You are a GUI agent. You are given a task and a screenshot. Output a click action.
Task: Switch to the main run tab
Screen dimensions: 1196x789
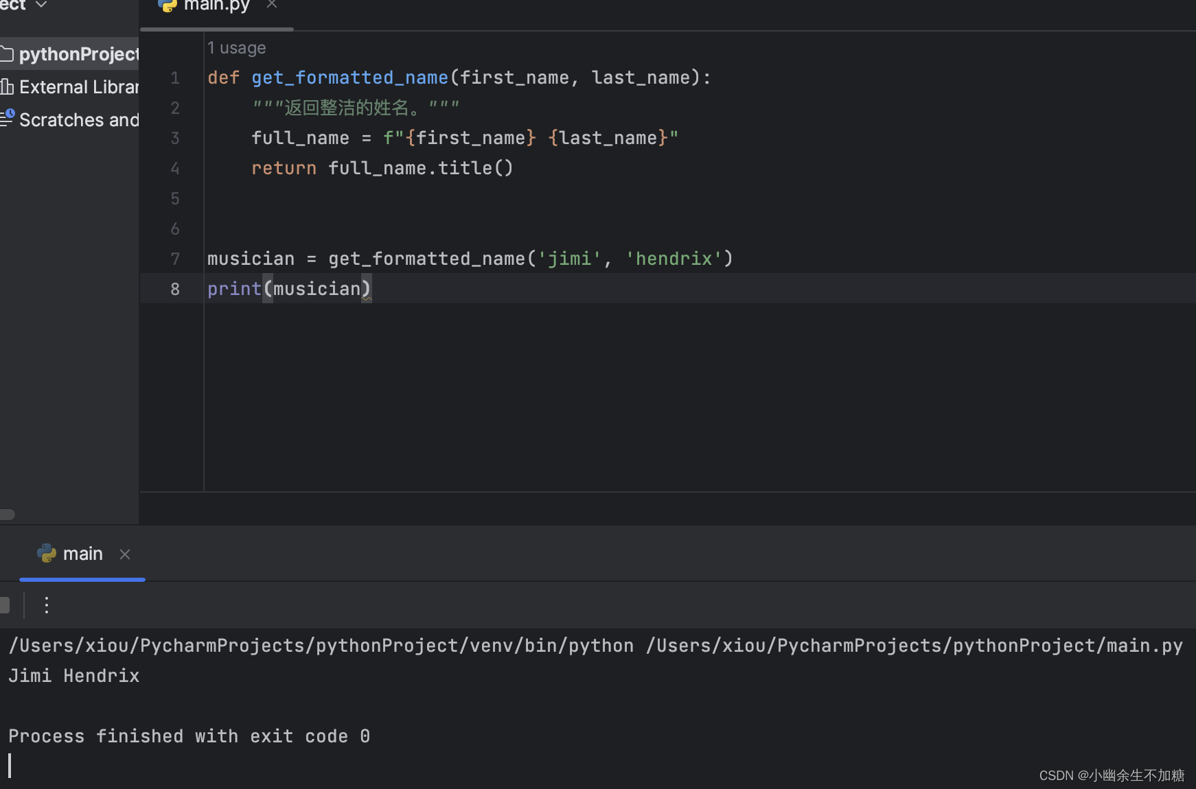click(83, 554)
